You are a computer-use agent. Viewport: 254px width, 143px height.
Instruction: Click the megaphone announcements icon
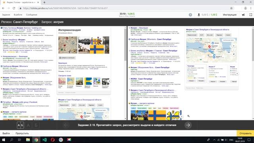243,15
